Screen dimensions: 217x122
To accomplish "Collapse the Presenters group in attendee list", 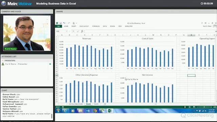I will [x=3, y=61].
